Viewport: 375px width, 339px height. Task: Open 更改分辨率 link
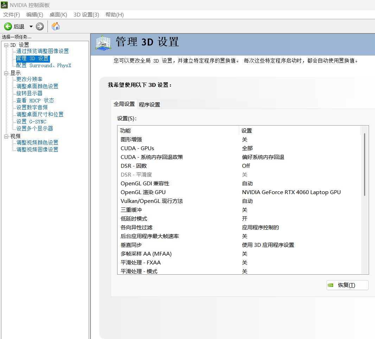(x=29, y=79)
